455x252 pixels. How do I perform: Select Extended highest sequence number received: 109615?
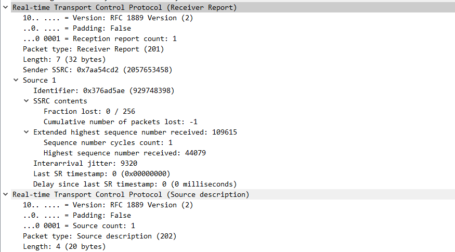click(135, 132)
